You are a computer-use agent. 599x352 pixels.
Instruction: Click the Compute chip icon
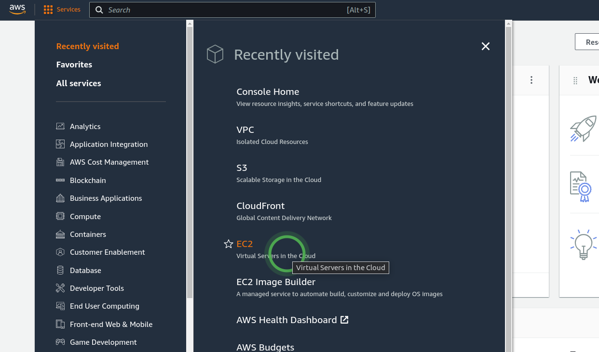point(60,216)
